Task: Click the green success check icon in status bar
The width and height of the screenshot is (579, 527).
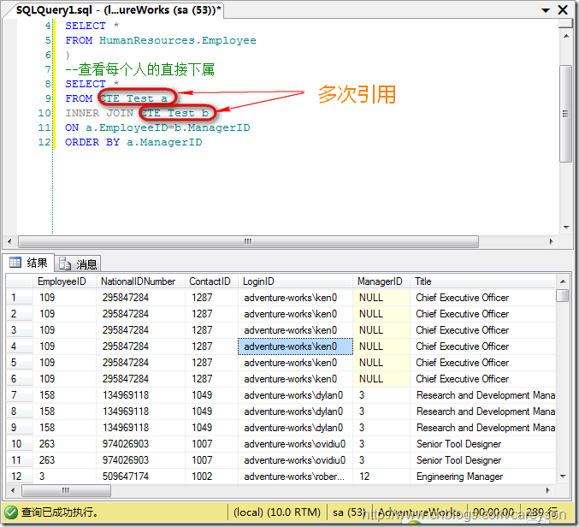Action: pyautogui.click(x=11, y=512)
